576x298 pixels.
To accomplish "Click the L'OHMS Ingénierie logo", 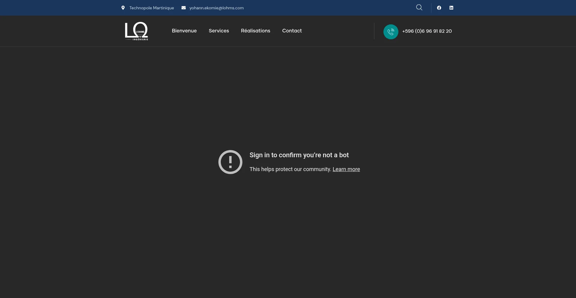I will (x=136, y=31).
